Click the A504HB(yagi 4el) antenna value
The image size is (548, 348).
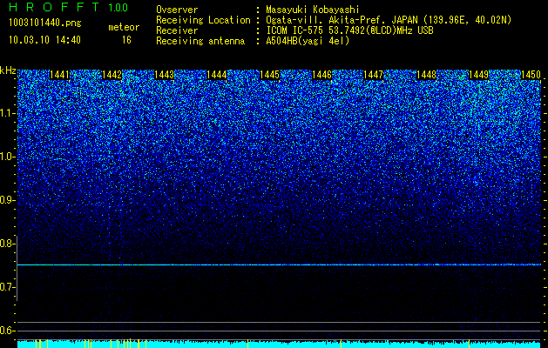pyautogui.click(x=308, y=41)
